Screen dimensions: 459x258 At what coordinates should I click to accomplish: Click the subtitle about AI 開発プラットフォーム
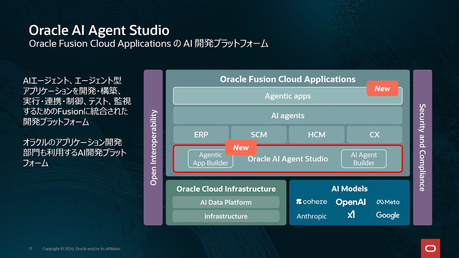click(149, 44)
